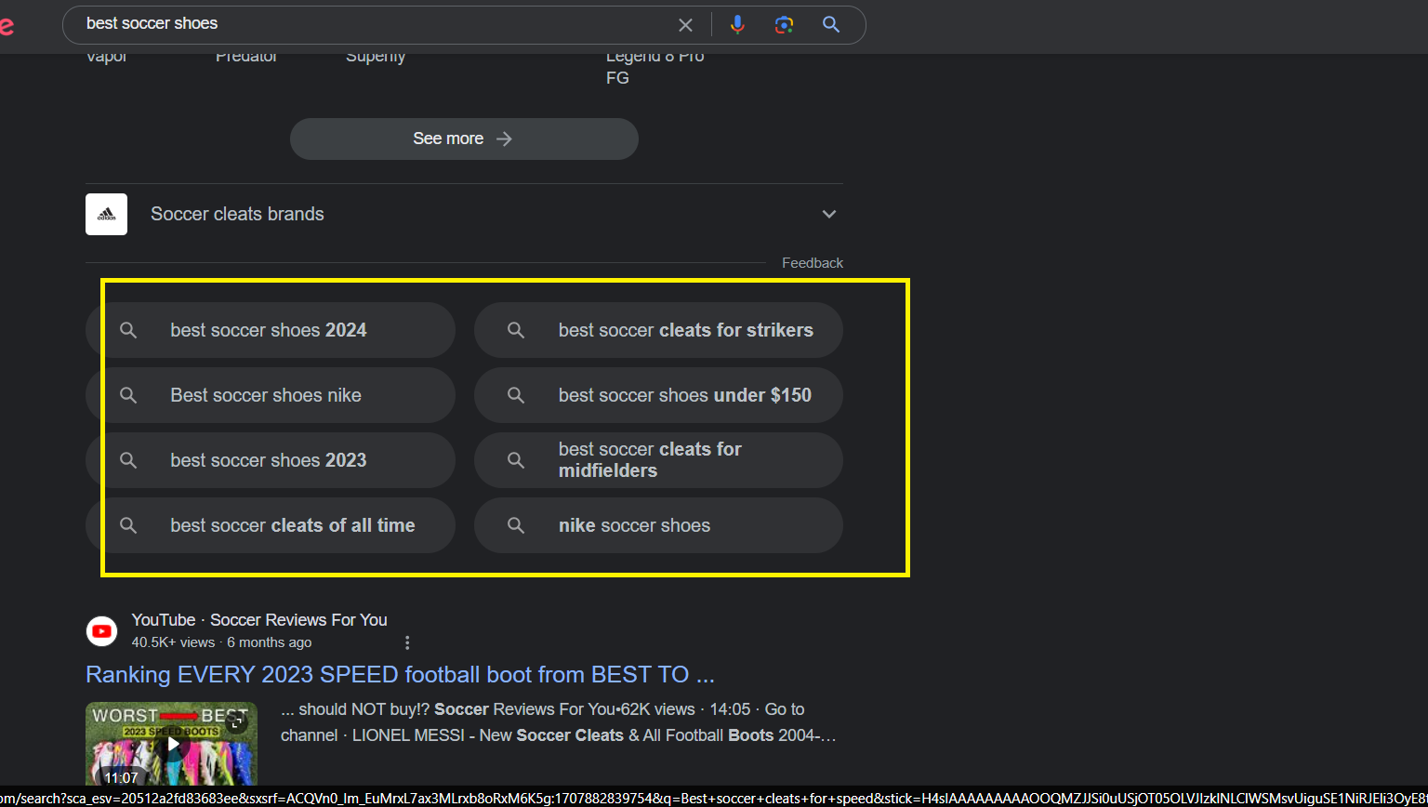
Task: Click the Google logo
Action: point(7,26)
